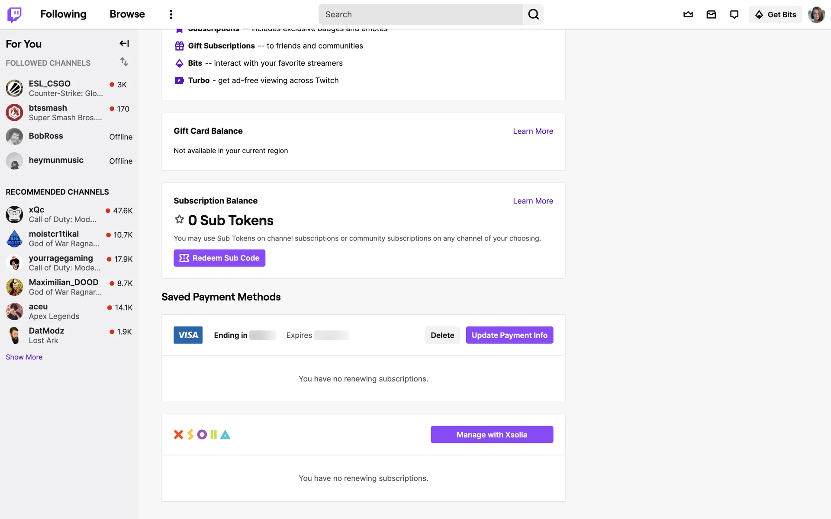Screen dimensions: 831x519
Task: Open the Prime Loot crown icon
Action: pos(688,15)
